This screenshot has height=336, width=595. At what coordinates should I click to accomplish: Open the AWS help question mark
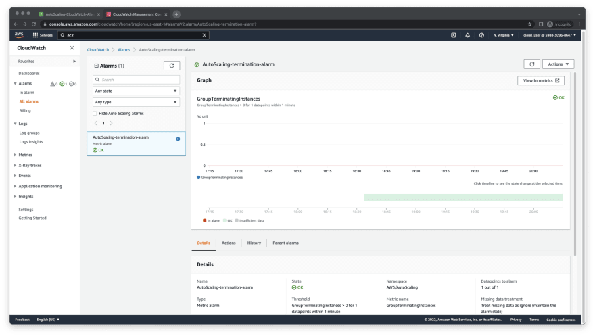tap(481, 35)
